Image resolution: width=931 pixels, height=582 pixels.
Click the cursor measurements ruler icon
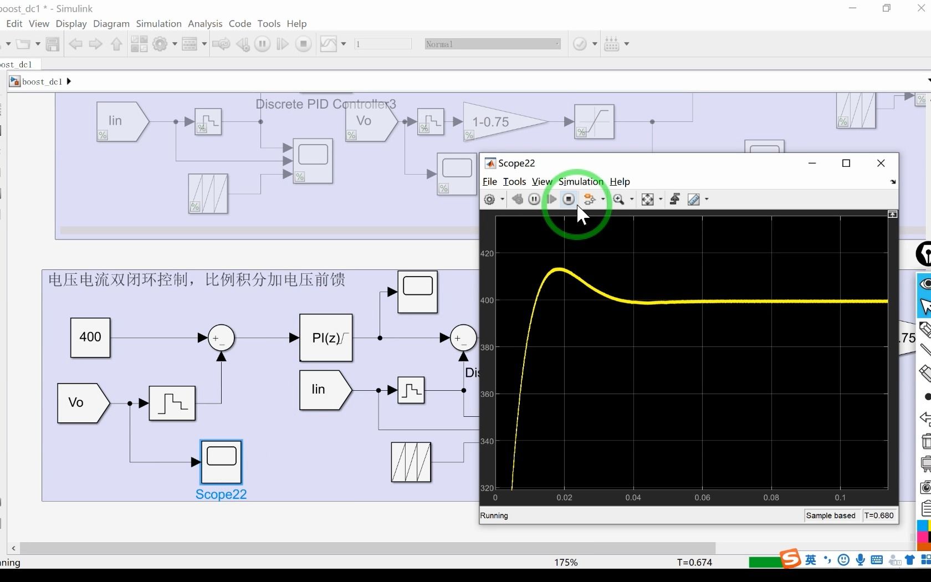point(694,200)
